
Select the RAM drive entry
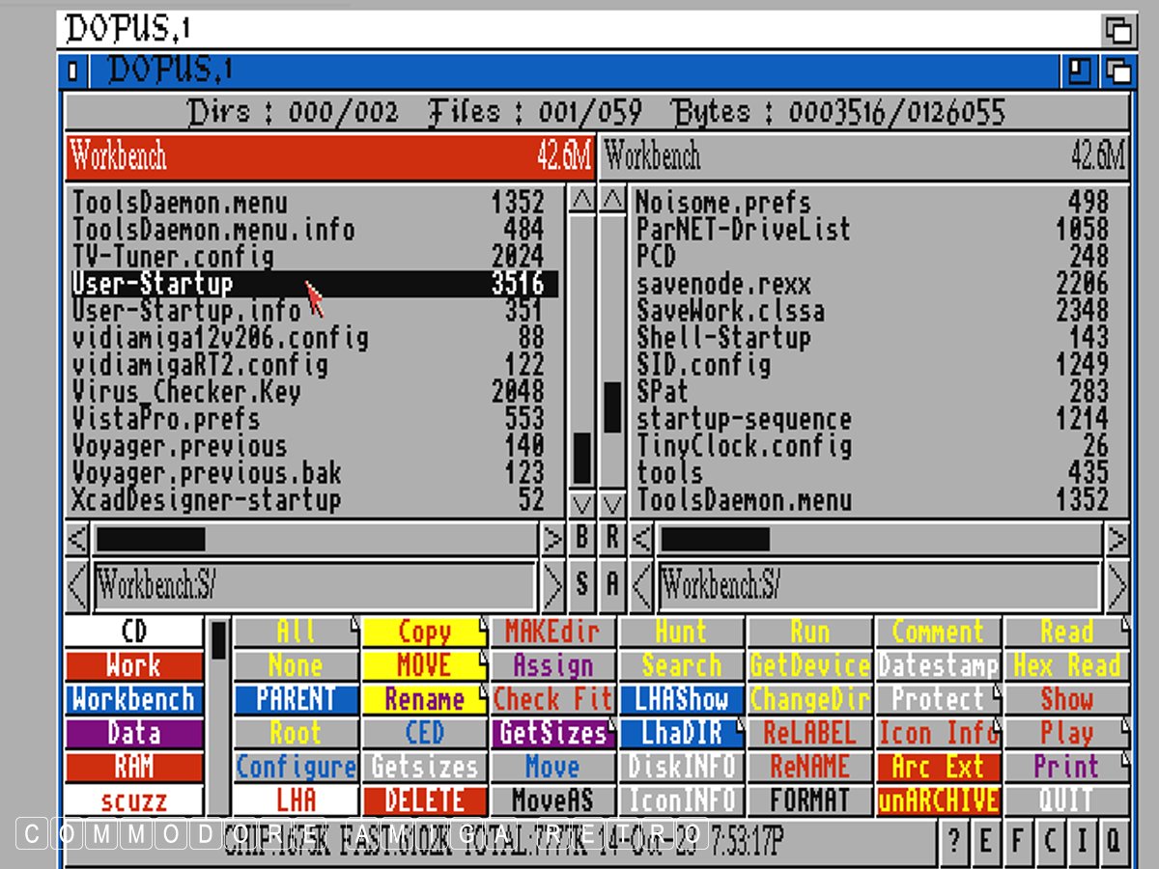pos(133,767)
